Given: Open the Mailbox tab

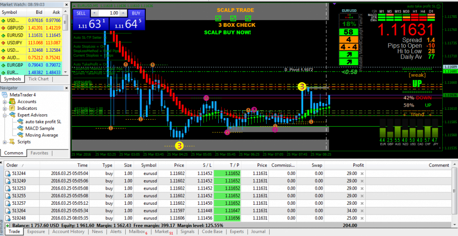Looking at the screenshot, I should point(138,232).
